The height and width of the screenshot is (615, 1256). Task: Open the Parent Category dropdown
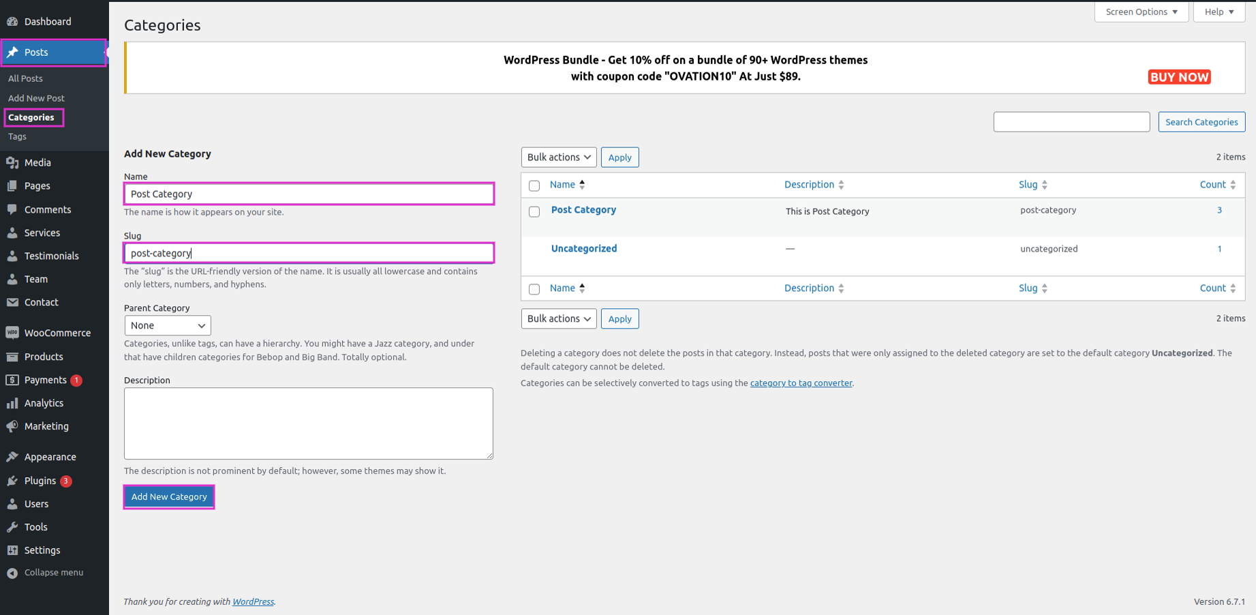click(x=168, y=326)
